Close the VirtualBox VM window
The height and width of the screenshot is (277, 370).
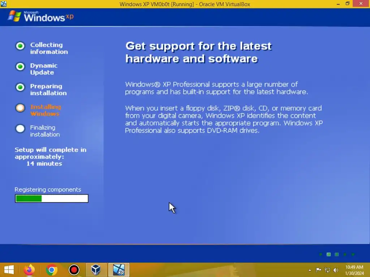361,4
